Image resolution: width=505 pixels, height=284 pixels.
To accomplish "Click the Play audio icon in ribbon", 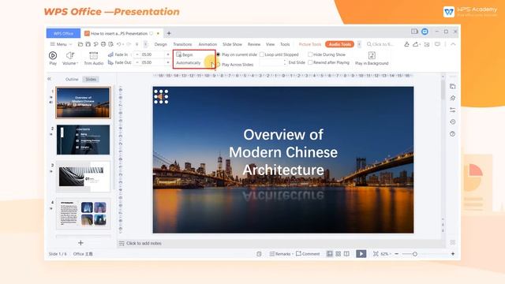I will pos(53,55).
